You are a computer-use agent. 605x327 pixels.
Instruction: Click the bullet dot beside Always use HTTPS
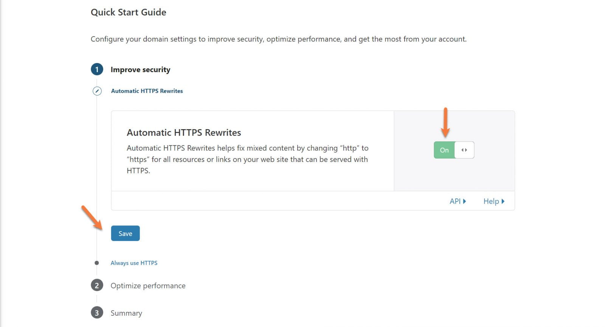click(97, 263)
